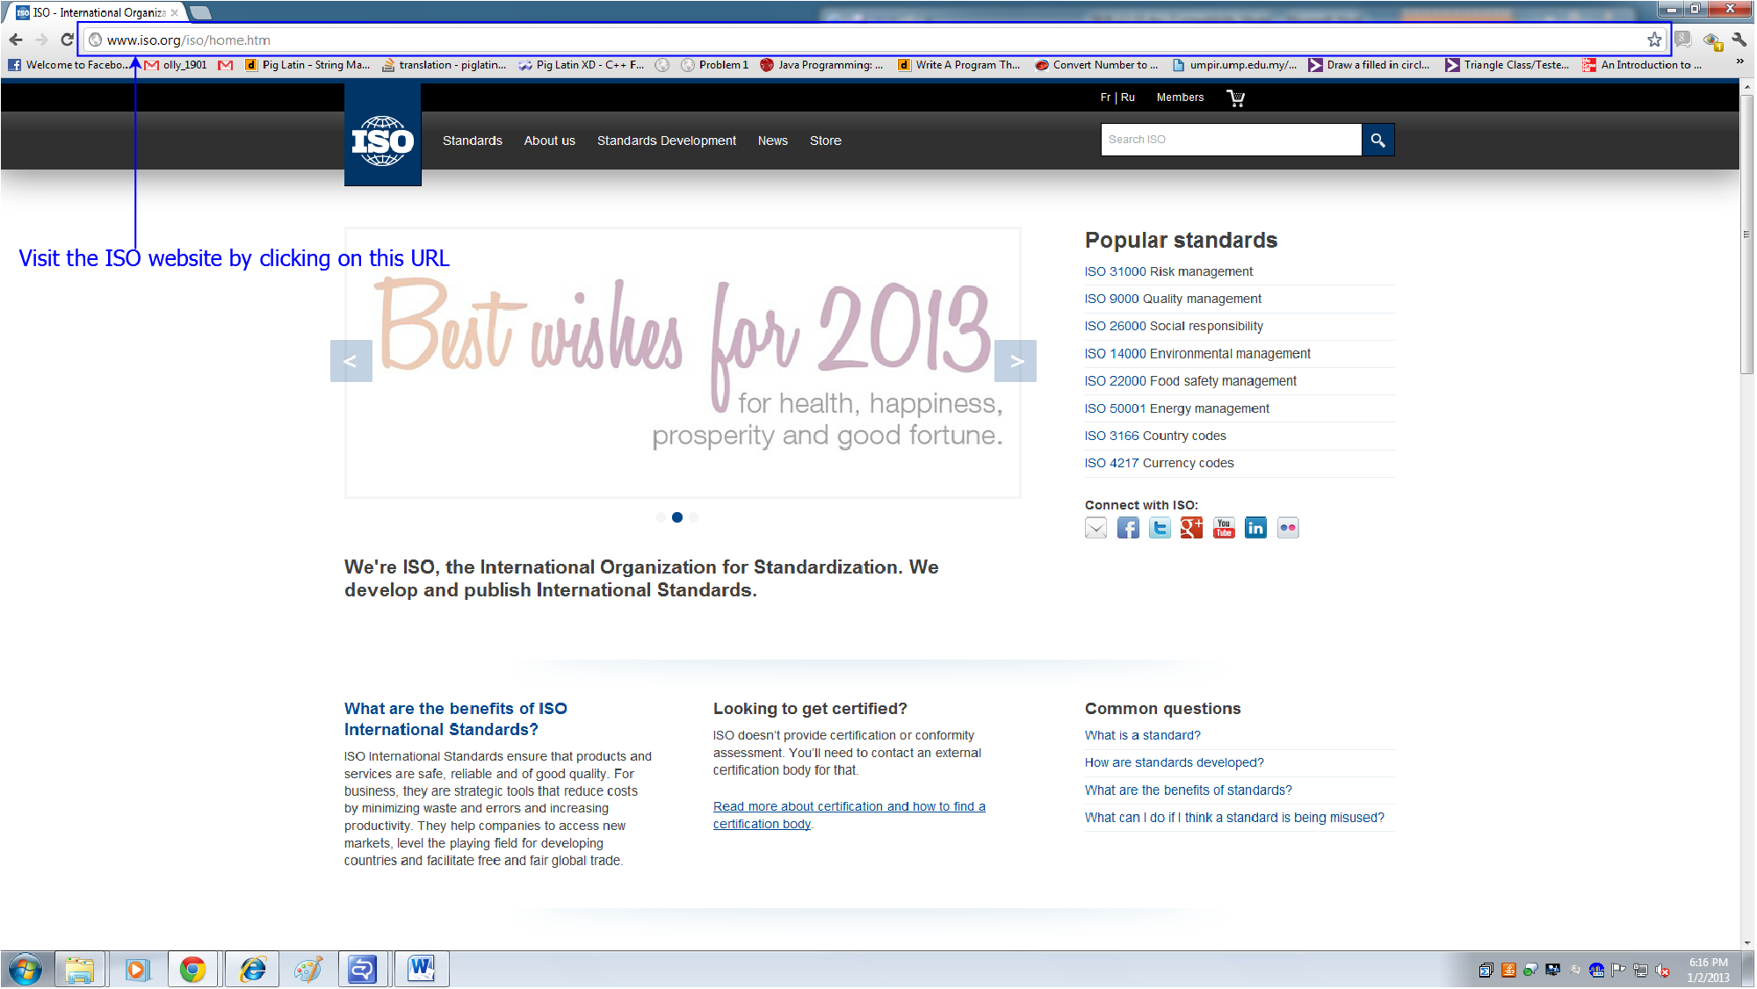Open ISO 26000 Social responsibility link
Image resolution: width=1757 pixels, height=989 pixels.
(1174, 326)
